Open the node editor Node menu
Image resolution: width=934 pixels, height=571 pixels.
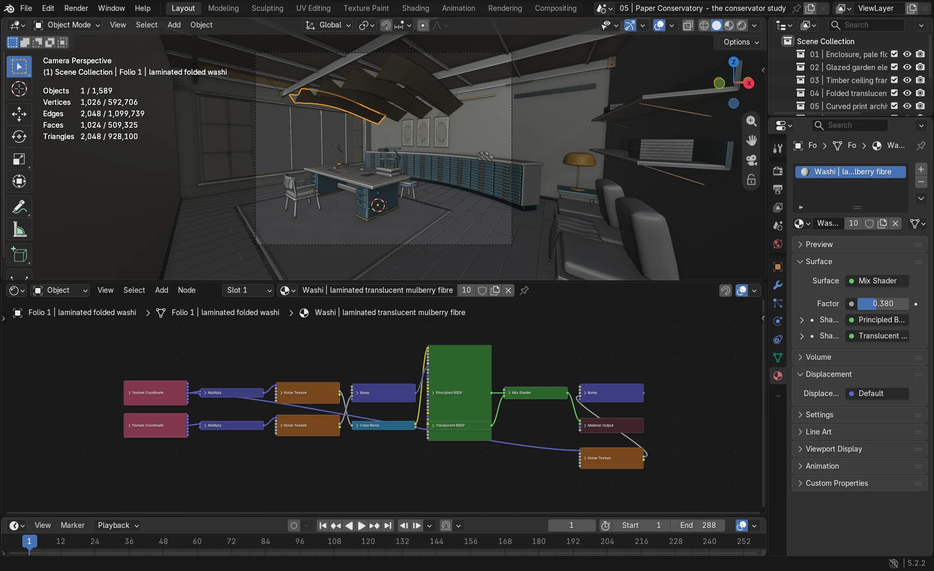click(x=186, y=291)
